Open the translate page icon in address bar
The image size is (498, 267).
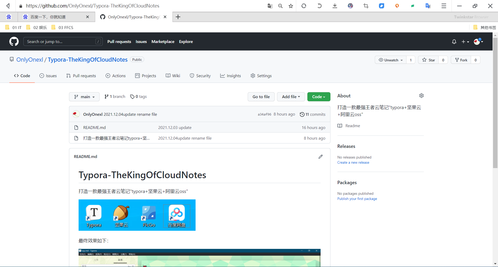pos(270,6)
